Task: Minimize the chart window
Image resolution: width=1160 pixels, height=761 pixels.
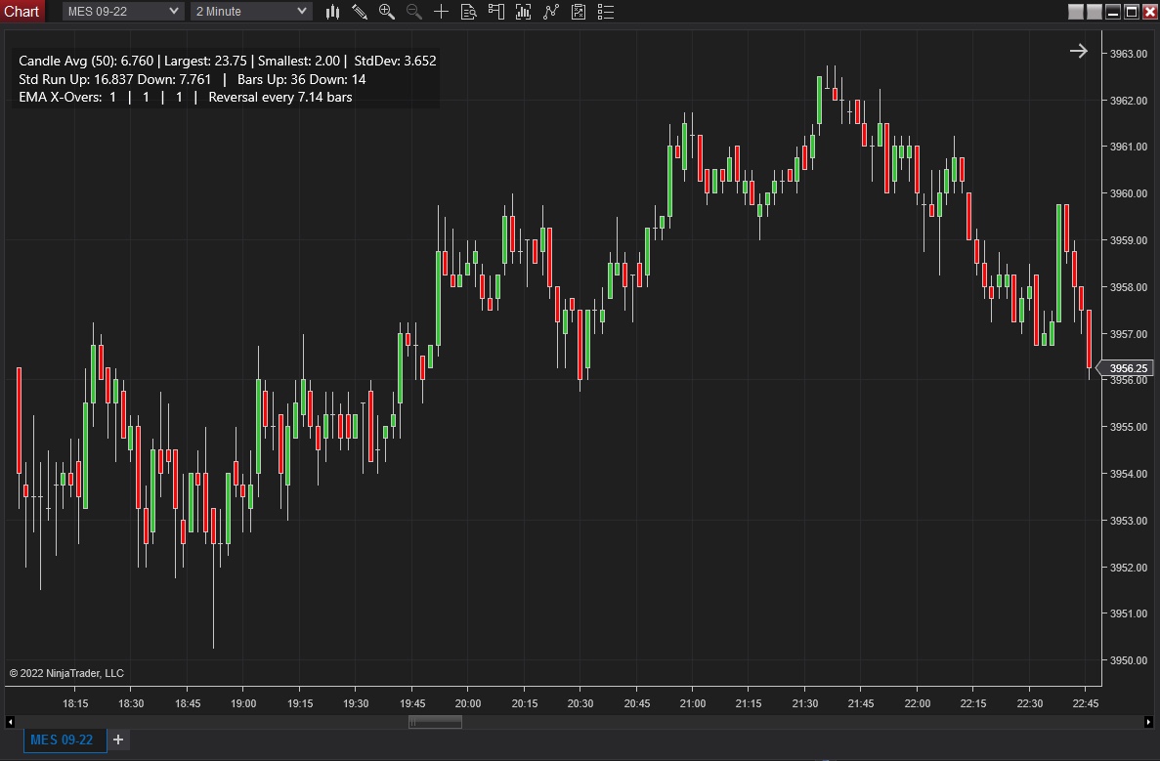Action: click(x=1113, y=11)
